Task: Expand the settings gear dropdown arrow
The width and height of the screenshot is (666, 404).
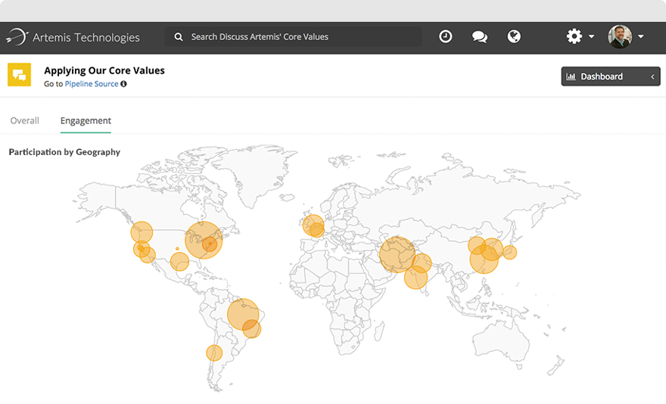Action: pyautogui.click(x=591, y=36)
